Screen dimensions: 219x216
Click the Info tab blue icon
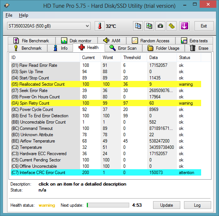pyautogui.click(x=55, y=48)
